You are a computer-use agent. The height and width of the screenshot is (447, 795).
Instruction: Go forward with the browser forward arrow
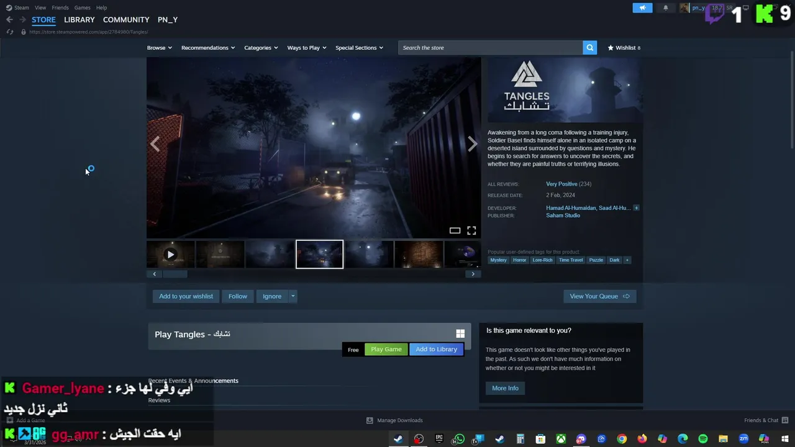pyautogui.click(x=22, y=19)
